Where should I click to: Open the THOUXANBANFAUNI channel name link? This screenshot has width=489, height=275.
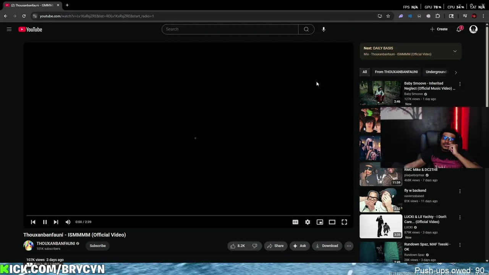click(55, 243)
